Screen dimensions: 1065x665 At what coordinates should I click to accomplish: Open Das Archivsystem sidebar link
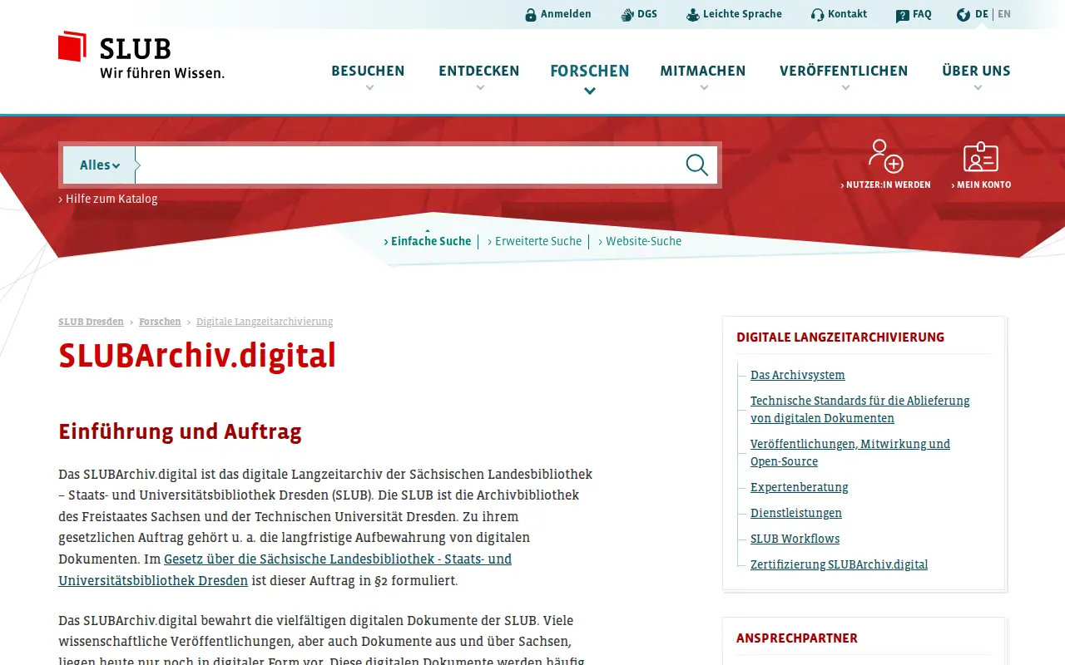click(797, 375)
